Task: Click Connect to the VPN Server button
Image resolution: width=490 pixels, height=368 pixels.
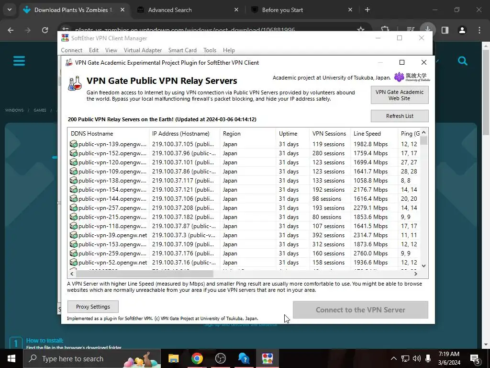Action: 360,310
